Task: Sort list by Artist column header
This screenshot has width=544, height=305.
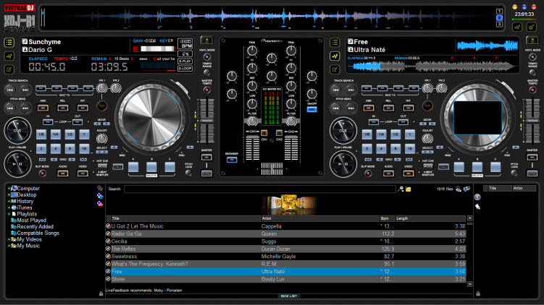Action: (x=320, y=218)
